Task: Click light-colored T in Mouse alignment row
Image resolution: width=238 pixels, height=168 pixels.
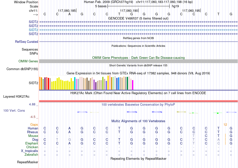Action: [194, 136]
